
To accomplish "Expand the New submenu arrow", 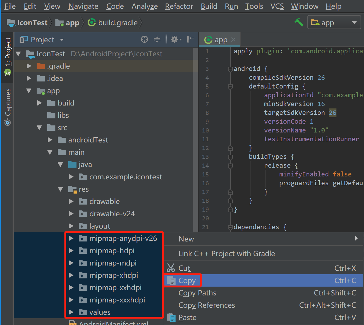I will (x=356, y=238).
